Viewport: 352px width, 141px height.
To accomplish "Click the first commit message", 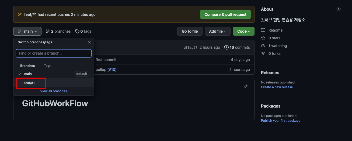I will click(106, 60).
